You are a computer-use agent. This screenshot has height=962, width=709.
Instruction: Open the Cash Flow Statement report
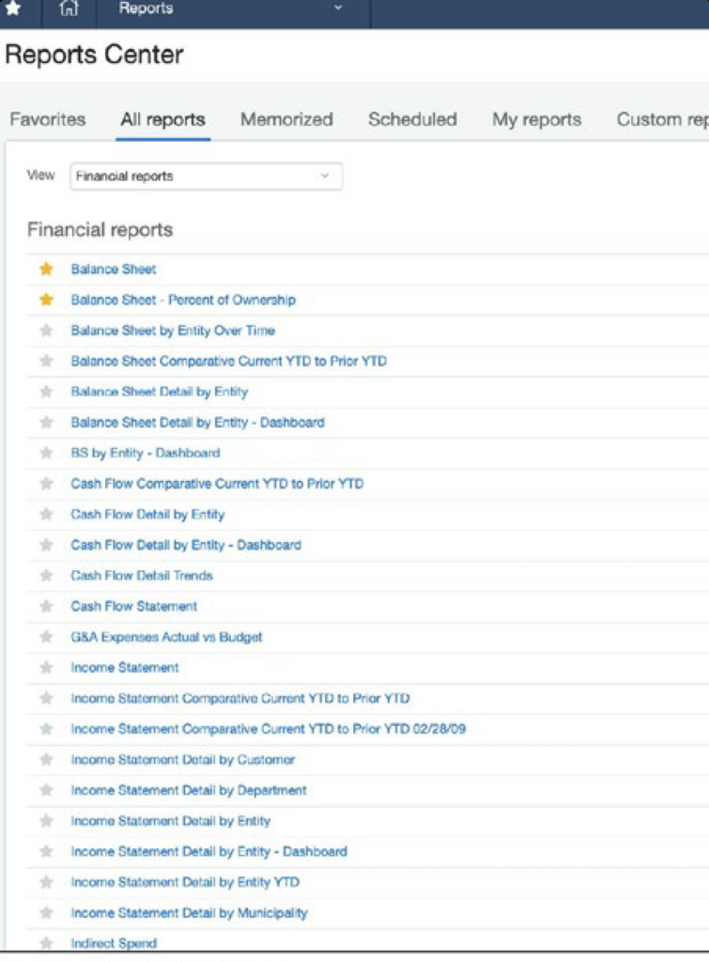(x=133, y=606)
